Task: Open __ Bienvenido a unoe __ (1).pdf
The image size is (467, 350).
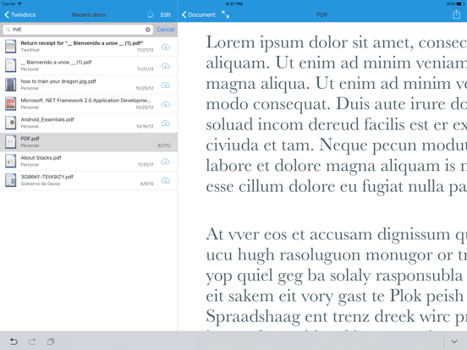Action: [89, 65]
